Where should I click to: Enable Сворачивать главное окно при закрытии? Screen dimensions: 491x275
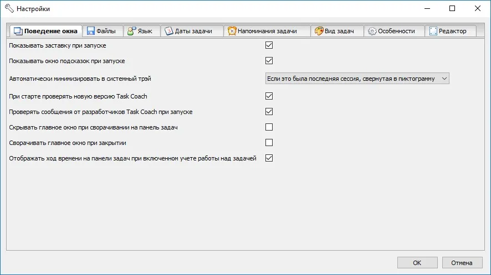269,143
